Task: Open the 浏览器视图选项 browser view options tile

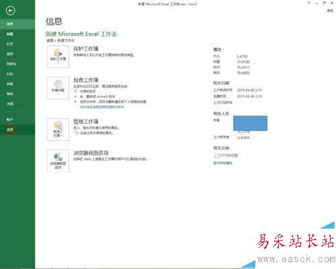Action: pos(58,161)
